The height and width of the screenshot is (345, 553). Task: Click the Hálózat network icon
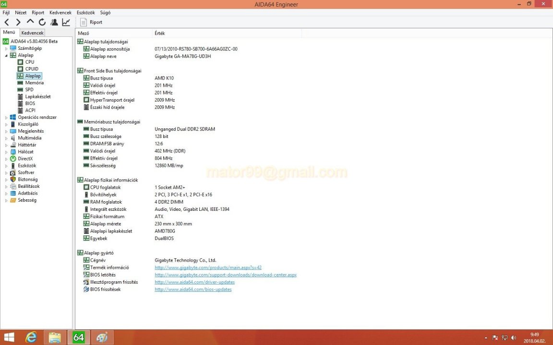(x=13, y=152)
